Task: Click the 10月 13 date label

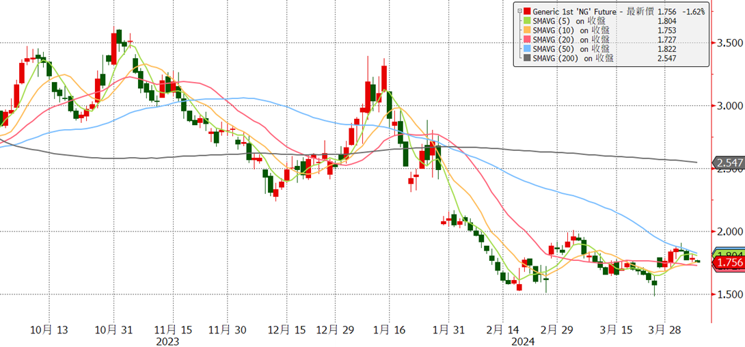Action: tap(49, 329)
